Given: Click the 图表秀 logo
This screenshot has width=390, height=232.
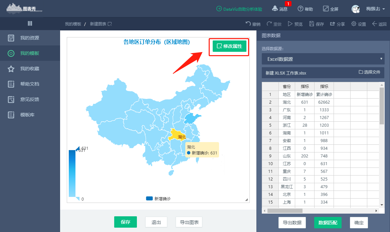Looking at the screenshot, I should [x=24, y=8].
